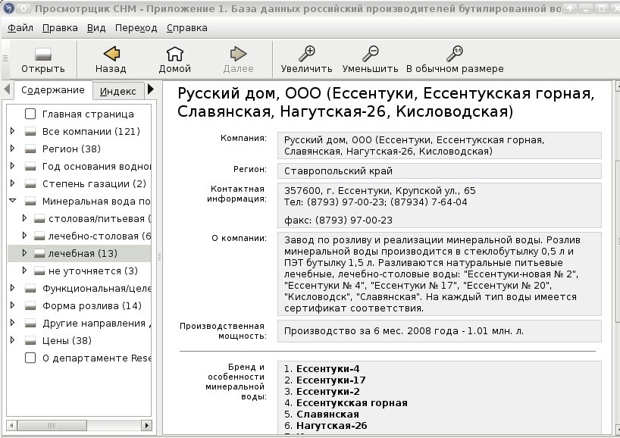This screenshot has height=438, width=620.
Task: Click book icon beside лечебно-столовая
Action: 39,236
